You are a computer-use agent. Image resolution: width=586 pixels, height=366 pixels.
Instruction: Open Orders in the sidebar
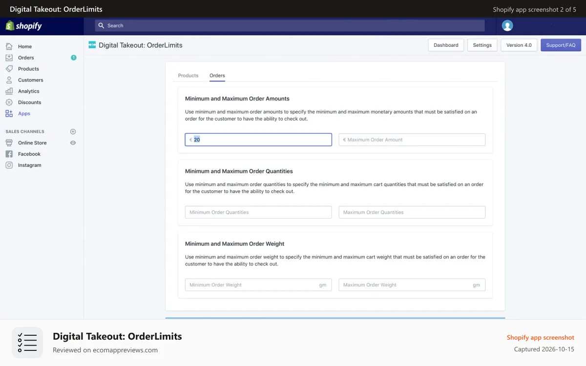[x=26, y=58]
